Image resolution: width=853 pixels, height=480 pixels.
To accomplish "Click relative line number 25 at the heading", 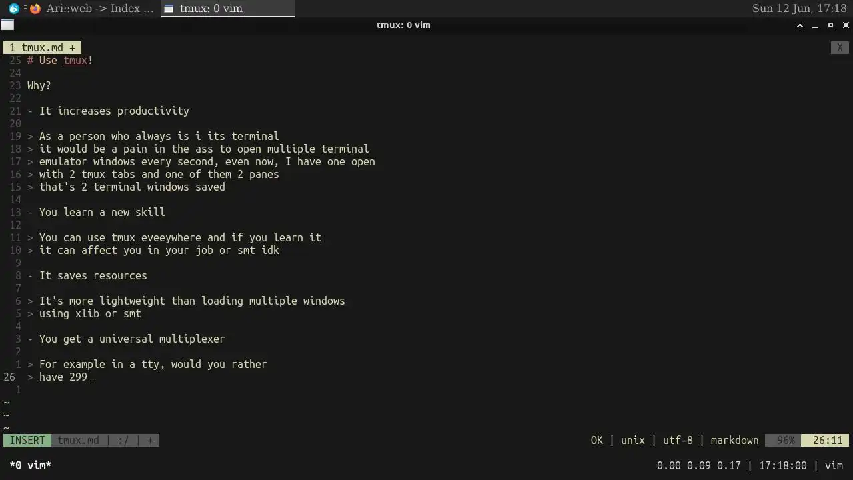I will click(15, 61).
